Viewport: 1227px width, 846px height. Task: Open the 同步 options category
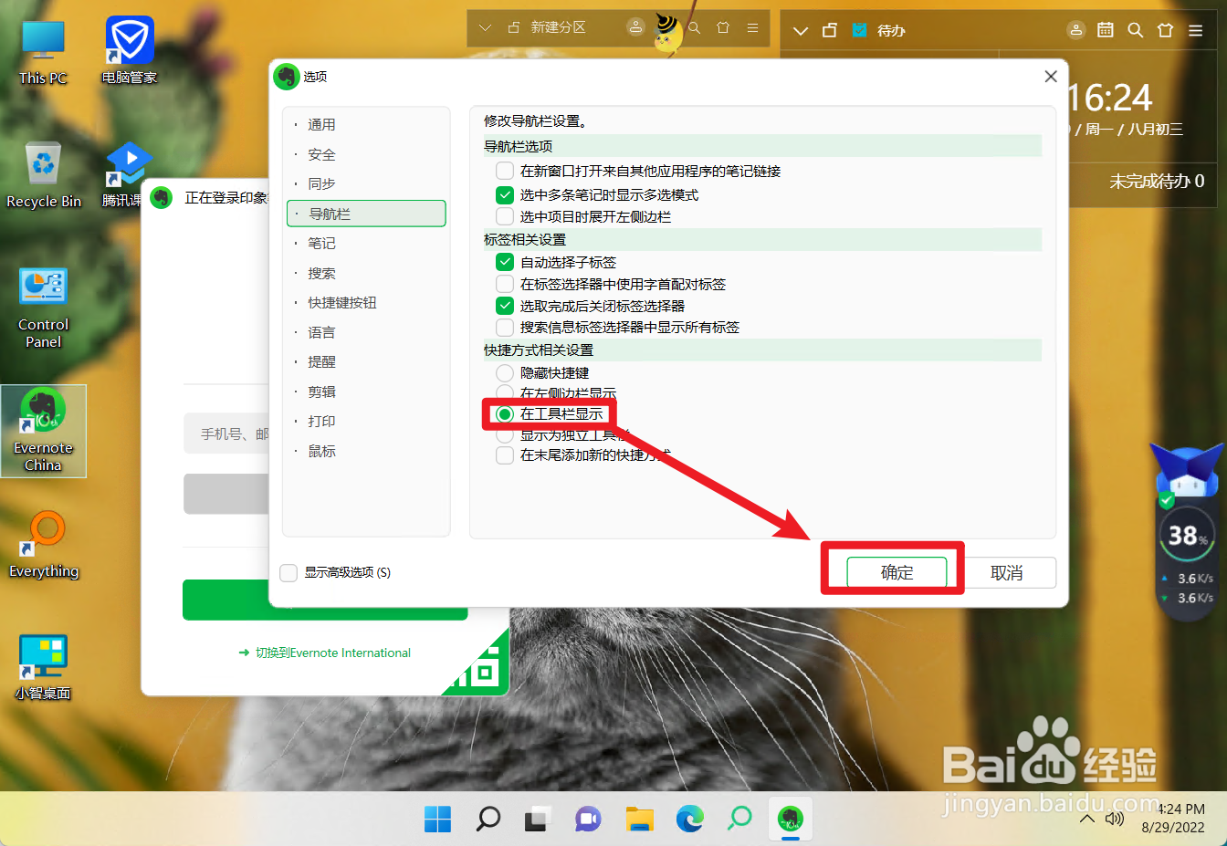pos(366,184)
